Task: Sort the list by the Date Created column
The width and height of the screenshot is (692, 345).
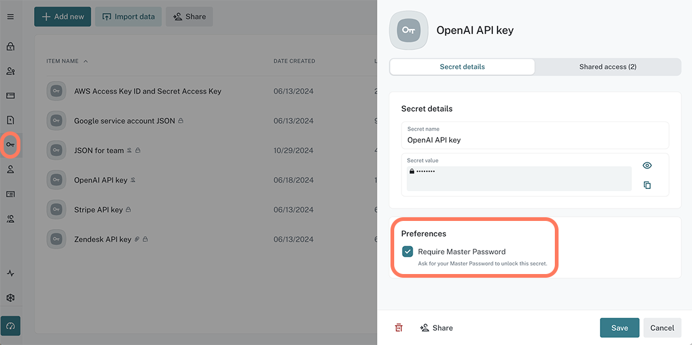Action: tap(294, 61)
